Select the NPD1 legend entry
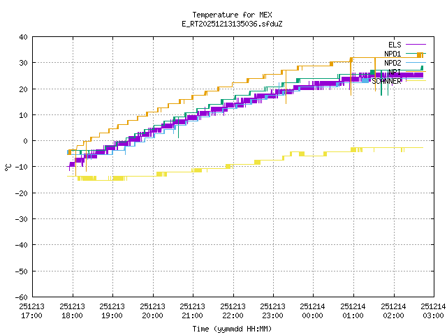 point(393,54)
